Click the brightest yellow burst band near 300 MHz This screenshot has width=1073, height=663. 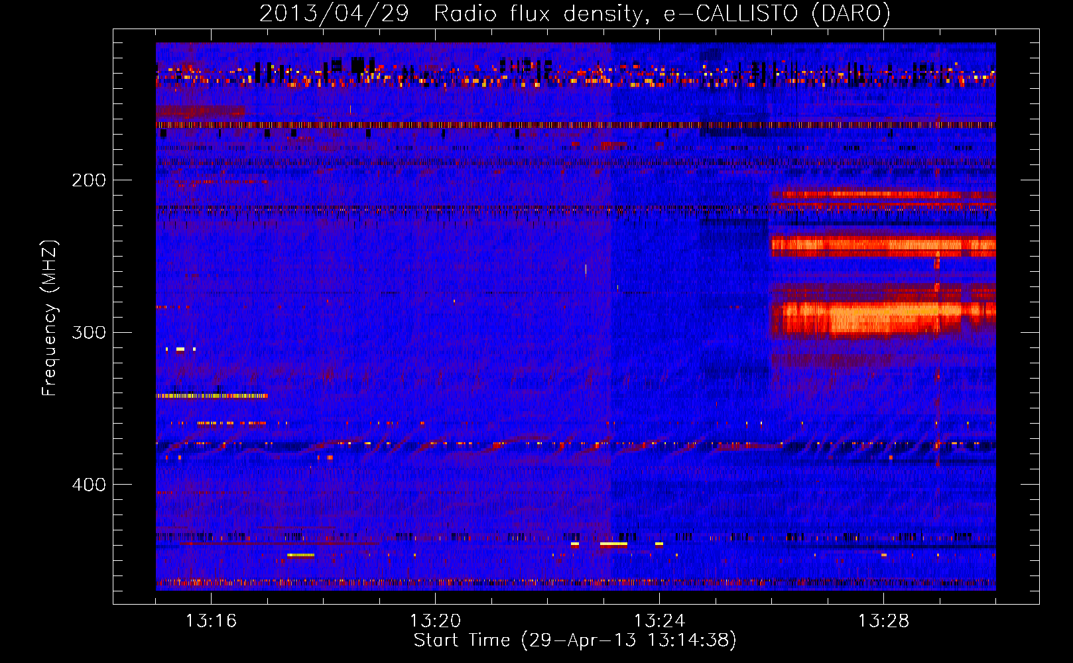pyautogui.click(x=883, y=317)
